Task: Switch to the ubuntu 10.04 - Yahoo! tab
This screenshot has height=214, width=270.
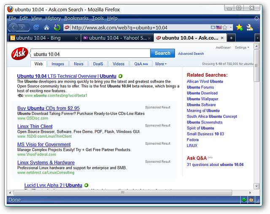Action: coord(117,38)
